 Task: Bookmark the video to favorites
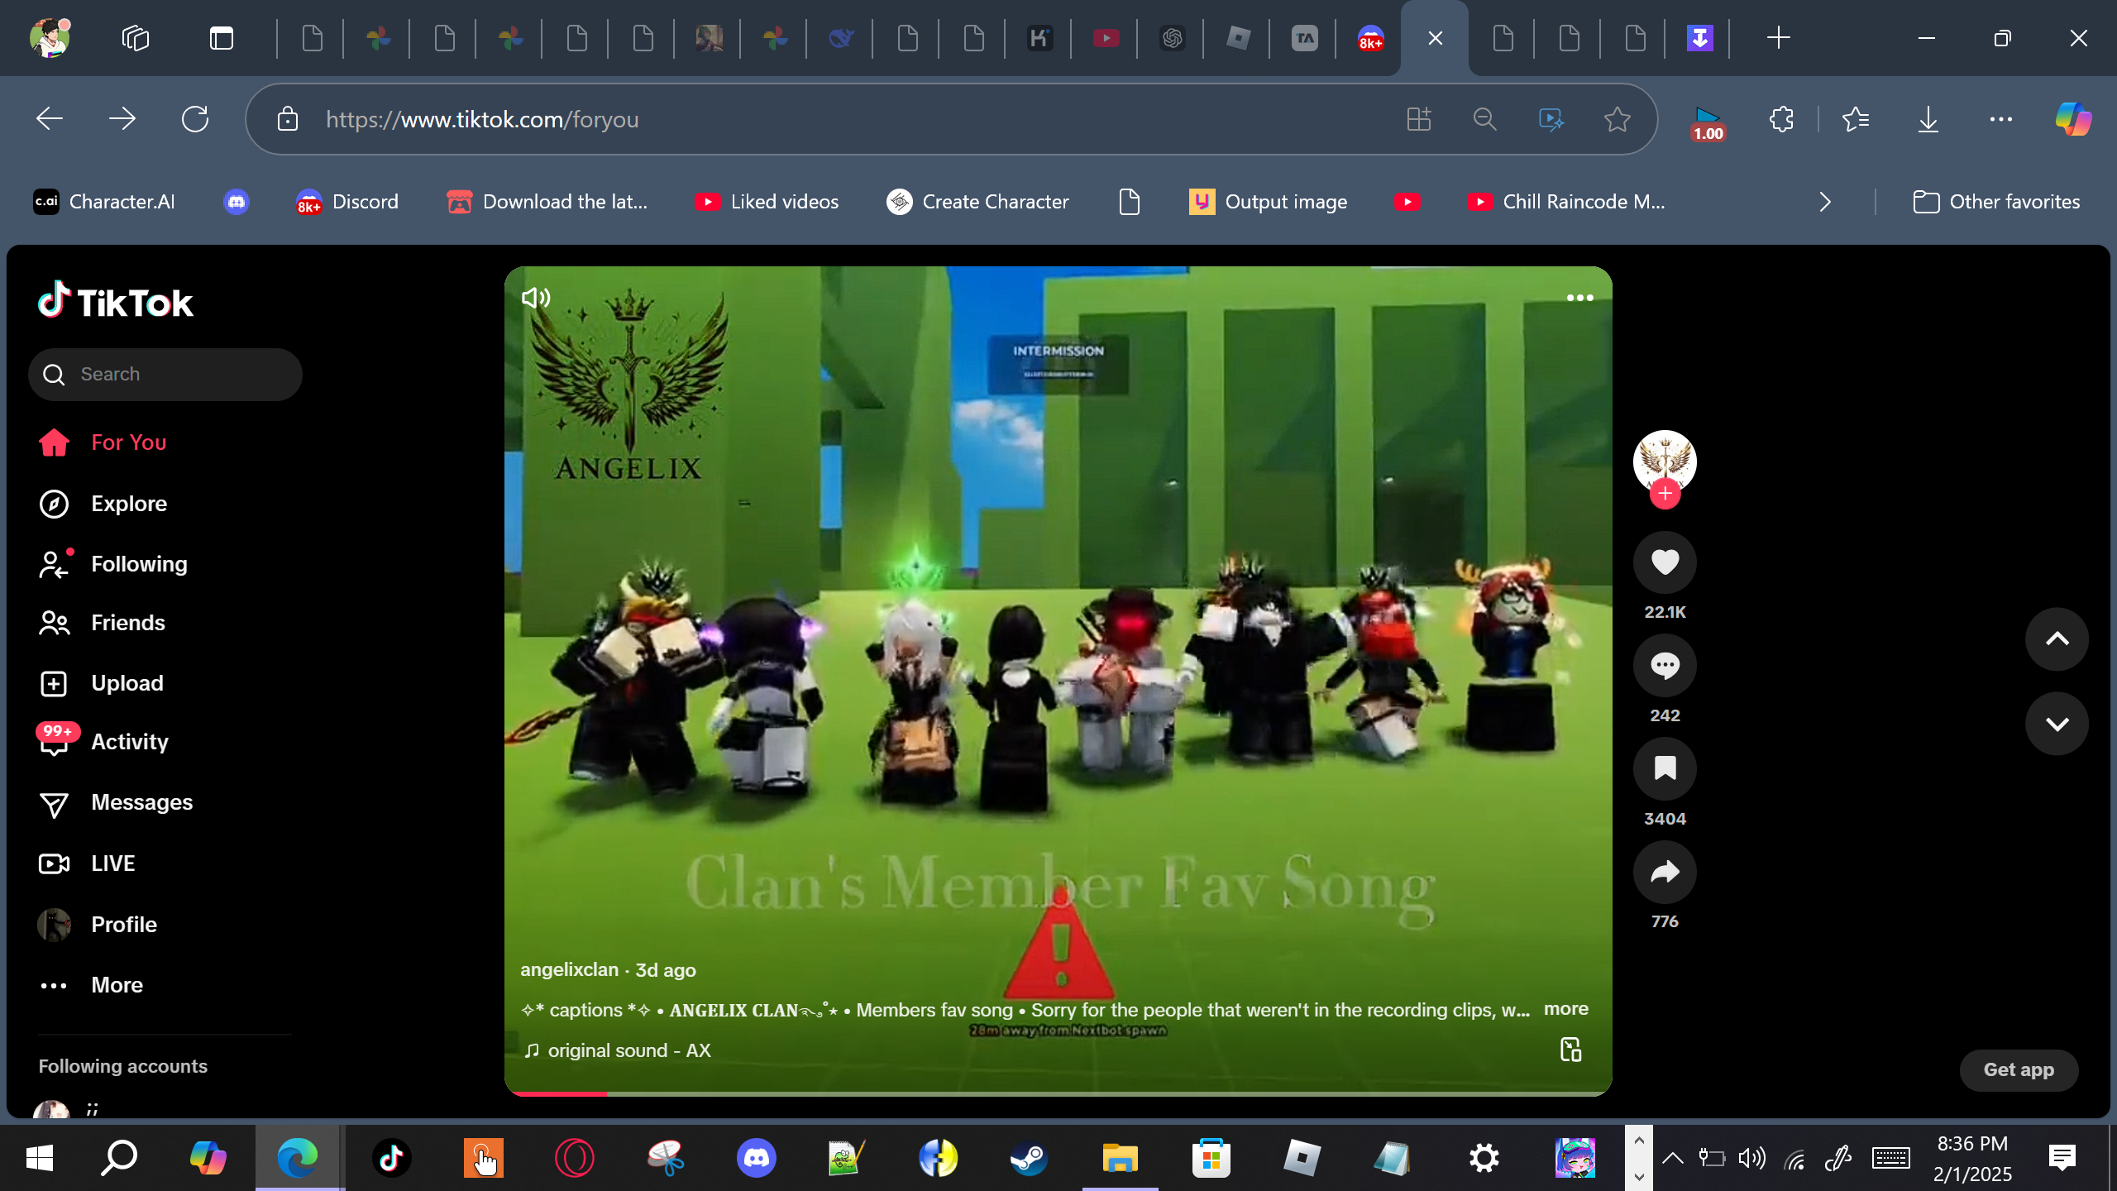(x=1664, y=769)
